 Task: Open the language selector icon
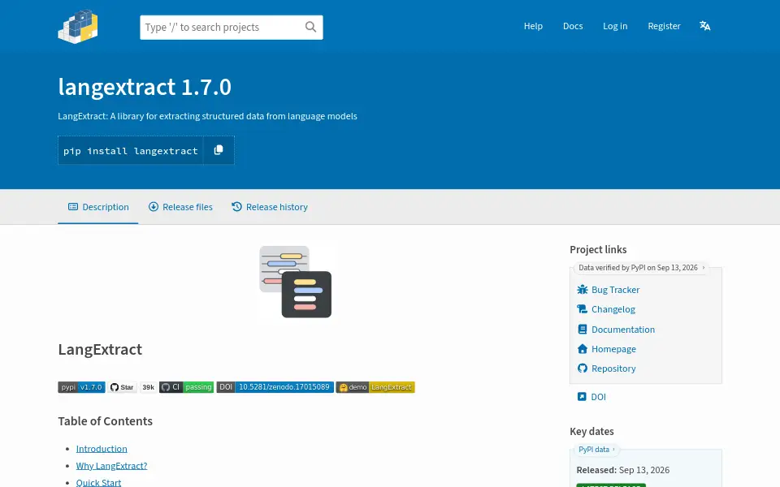coord(705,26)
